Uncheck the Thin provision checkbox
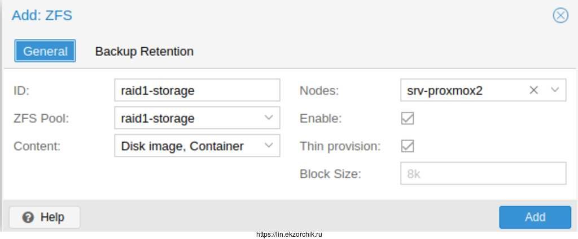This screenshot has height=239, width=578. [407, 146]
